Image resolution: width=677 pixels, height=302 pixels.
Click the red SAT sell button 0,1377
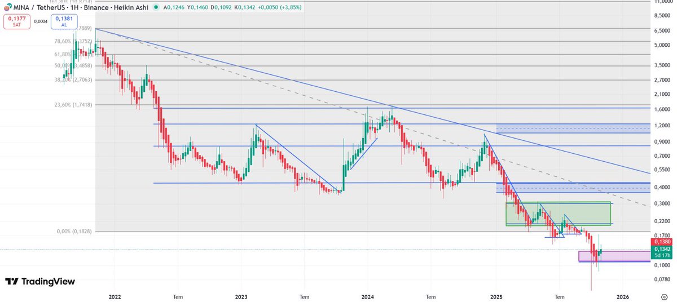pyautogui.click(x=16, y=21)
